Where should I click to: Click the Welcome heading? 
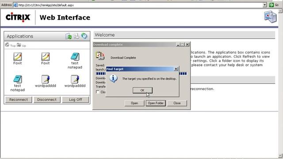(105, 35)
